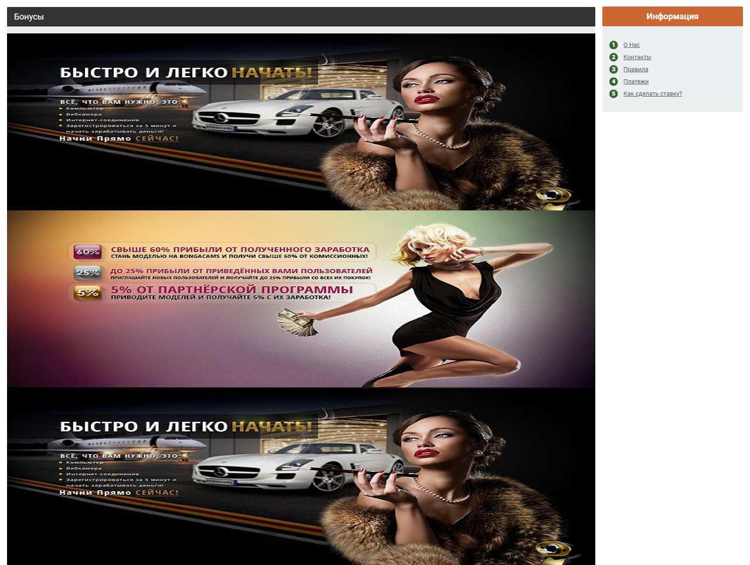Click the green number 4 bullet icon
Image resolution: width=750 pixels, height=565 pixels.
(613, 81)
